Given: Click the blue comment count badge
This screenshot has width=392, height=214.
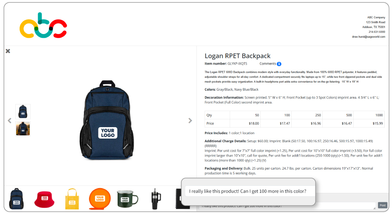Looking at the screenshot, I should pyautogui.click(x=279, y=64).
